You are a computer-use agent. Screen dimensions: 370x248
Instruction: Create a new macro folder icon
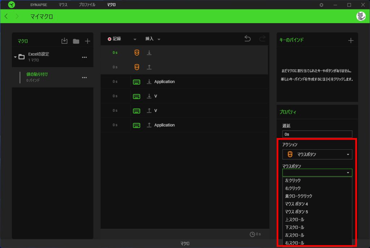click(x=76, y=41)
